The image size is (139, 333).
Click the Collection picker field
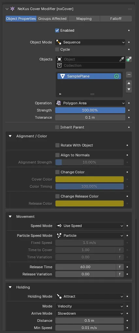click(90, 65)
